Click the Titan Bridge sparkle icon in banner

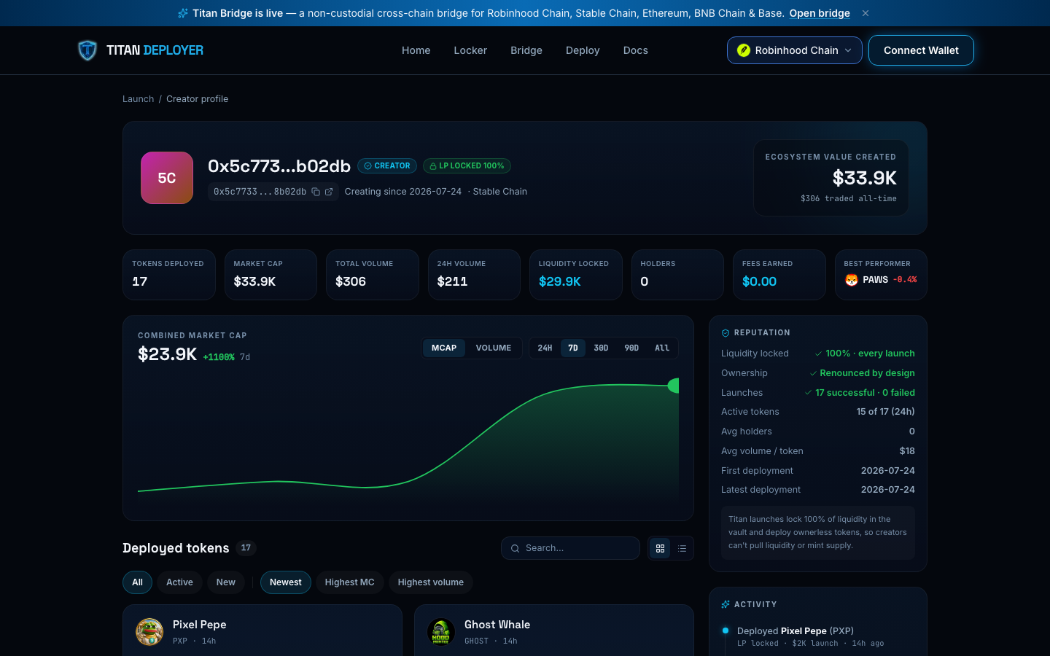(183, 13)
